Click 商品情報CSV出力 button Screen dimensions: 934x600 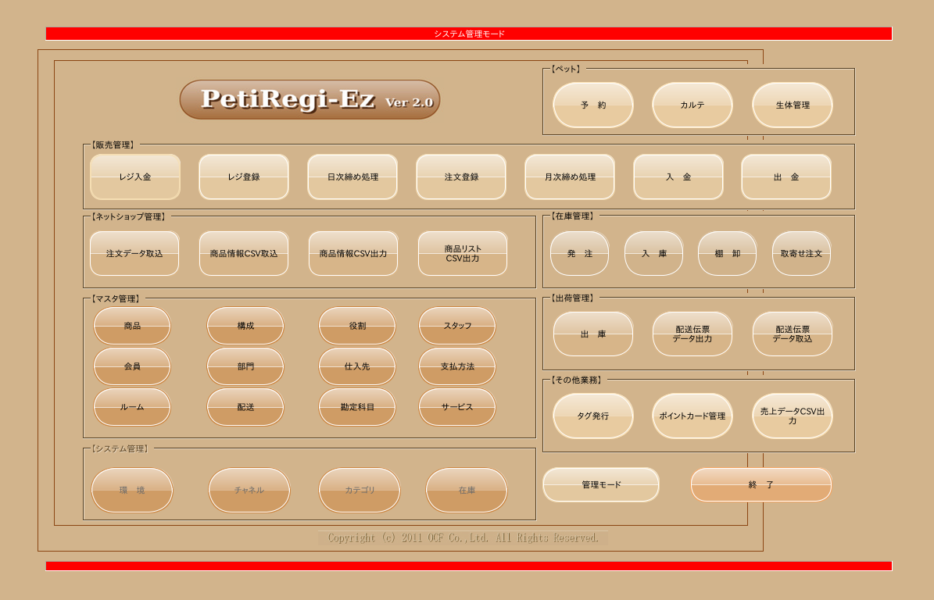coord(353,254)
